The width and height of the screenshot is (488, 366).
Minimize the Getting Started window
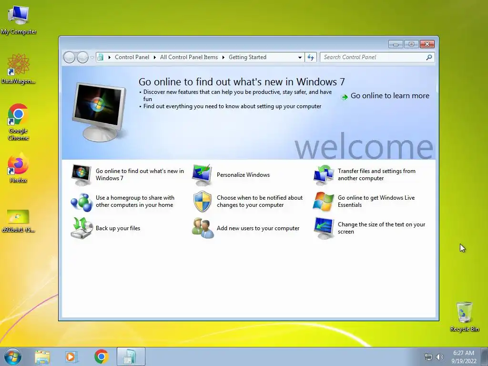coord(396,44)
